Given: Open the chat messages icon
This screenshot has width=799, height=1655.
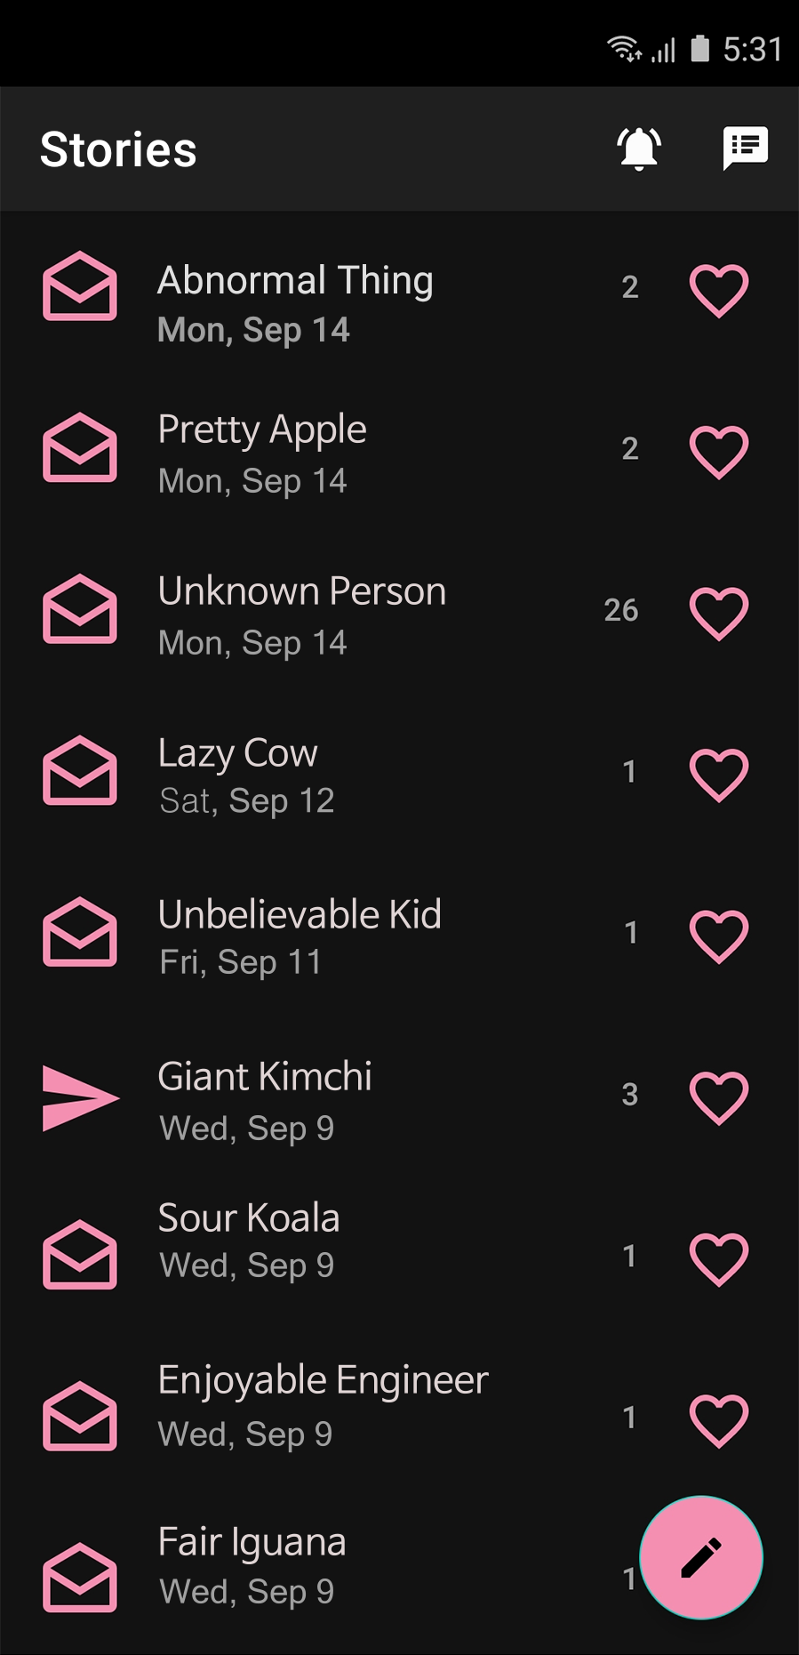Looking at the screenshot, I should tap(745, 148).
